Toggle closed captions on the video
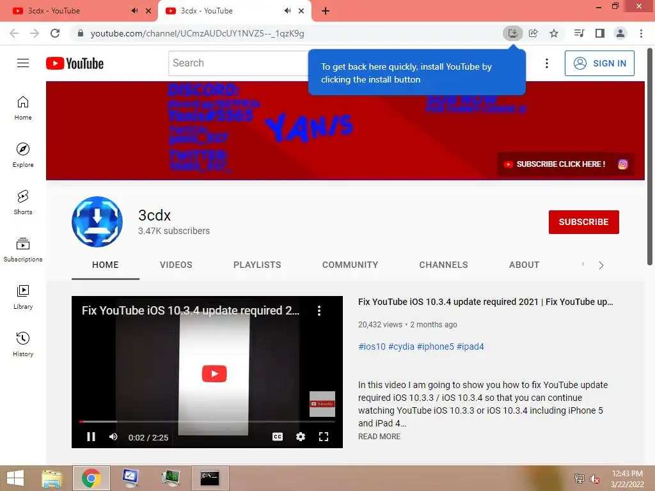 (x=278, y=437)
